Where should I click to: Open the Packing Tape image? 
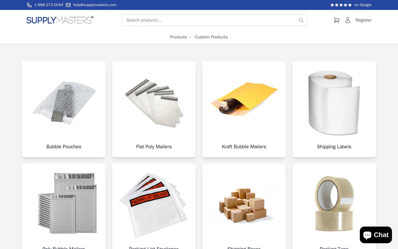[x=334, y=205]
